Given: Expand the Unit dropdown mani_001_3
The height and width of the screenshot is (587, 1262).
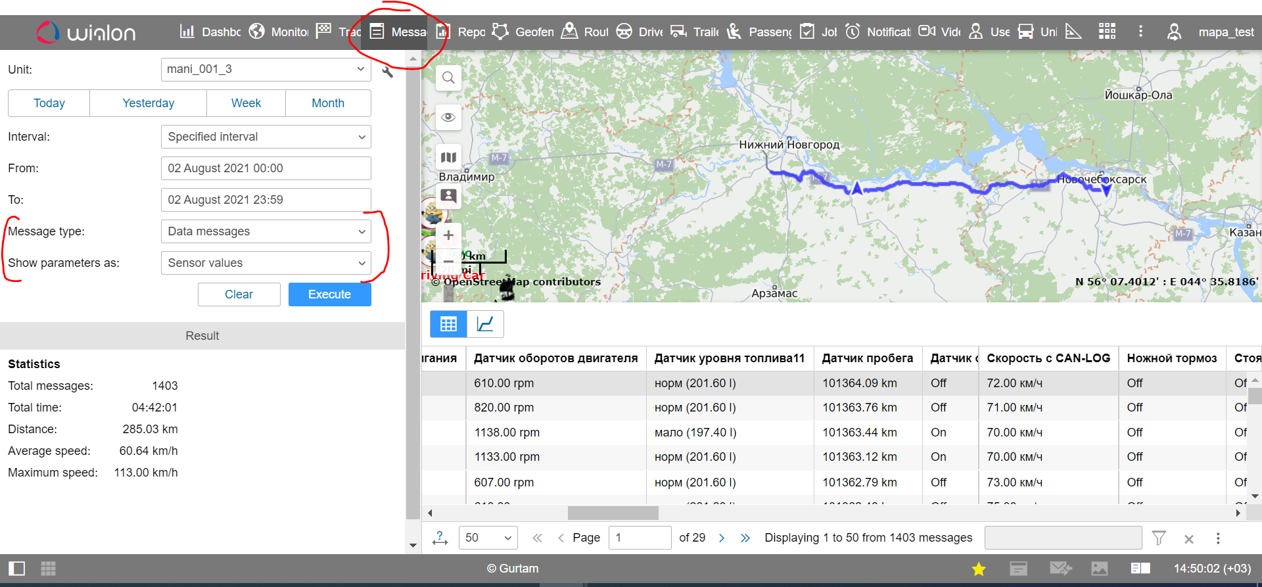Looking at the screenshot, I should click(x=266, y=69).
